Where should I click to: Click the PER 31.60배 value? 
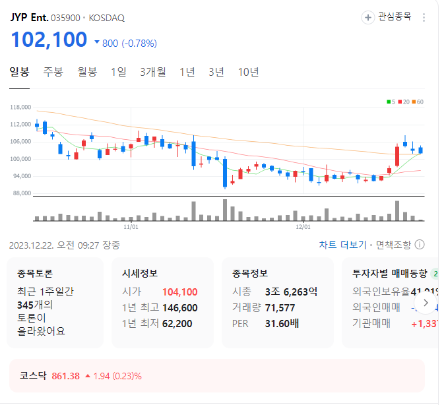point(282,324)
